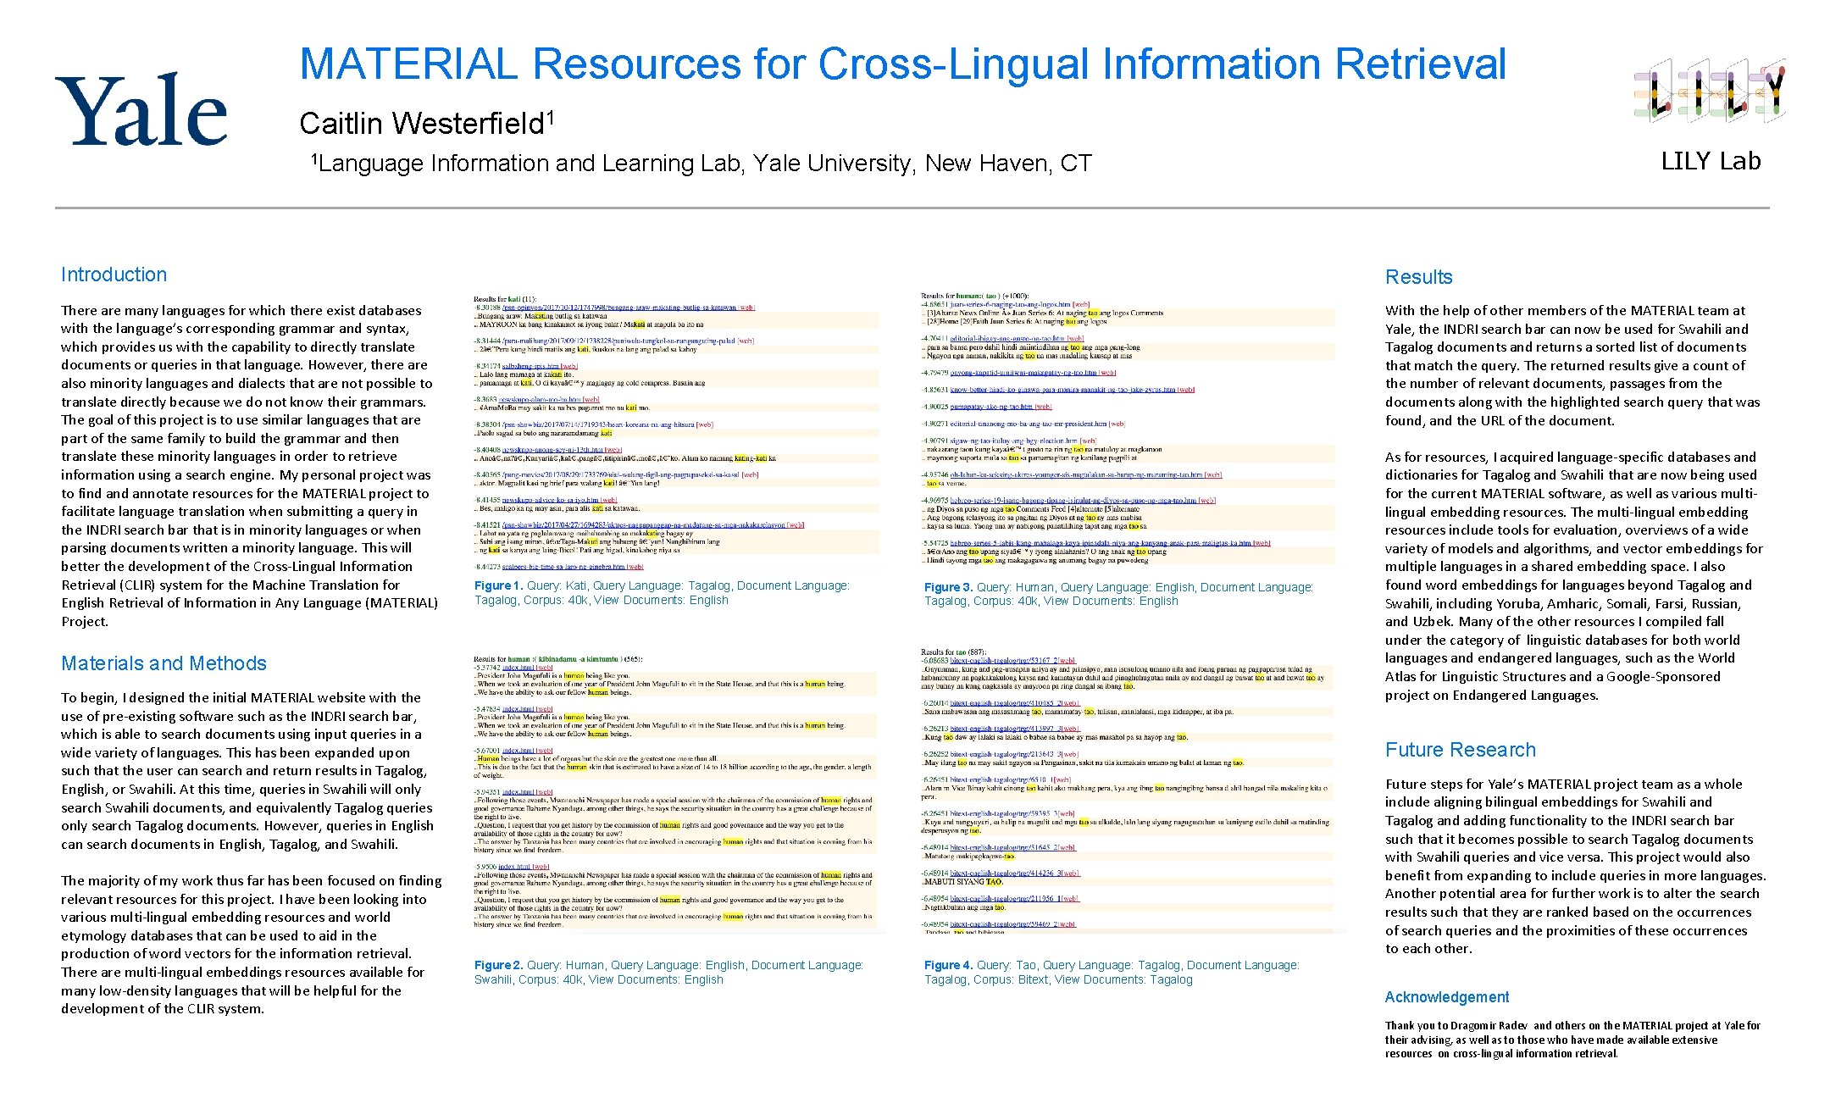
Task: Click the Future Research heading
Action: (1460, 750)
